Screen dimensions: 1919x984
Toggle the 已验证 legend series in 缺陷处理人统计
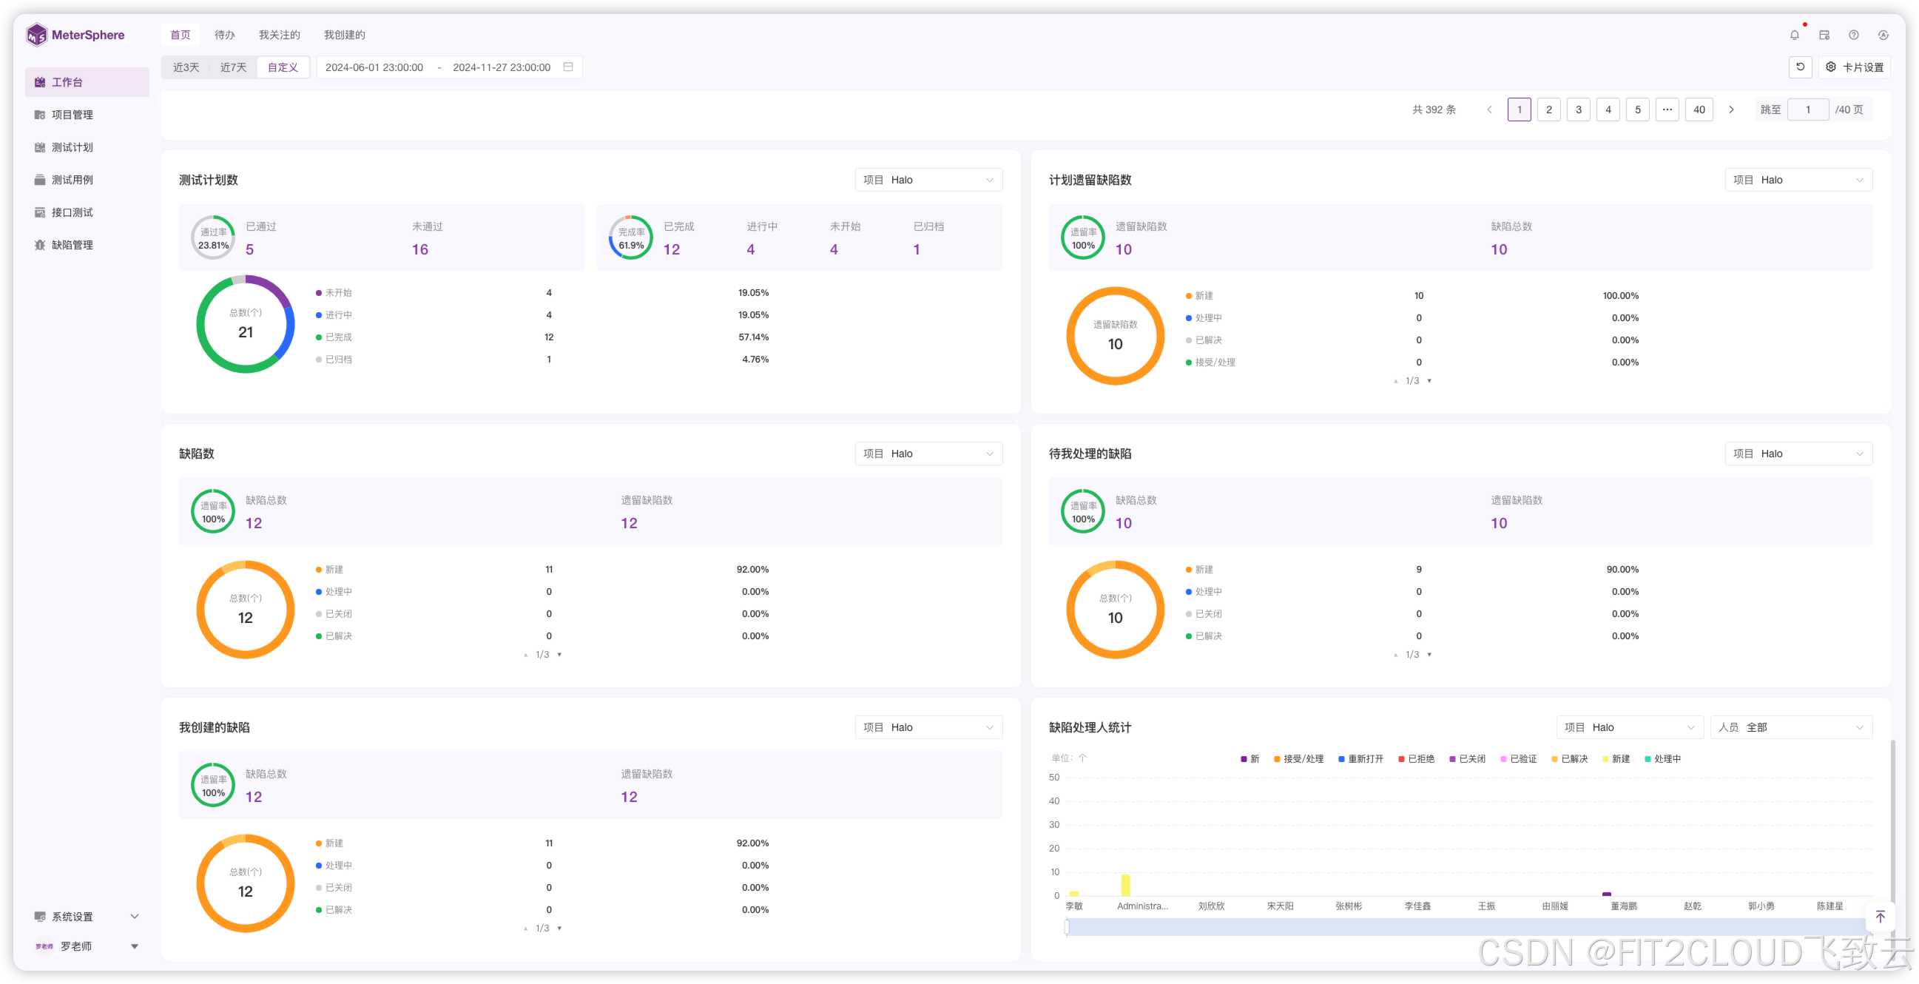(x=1518, y=759)
